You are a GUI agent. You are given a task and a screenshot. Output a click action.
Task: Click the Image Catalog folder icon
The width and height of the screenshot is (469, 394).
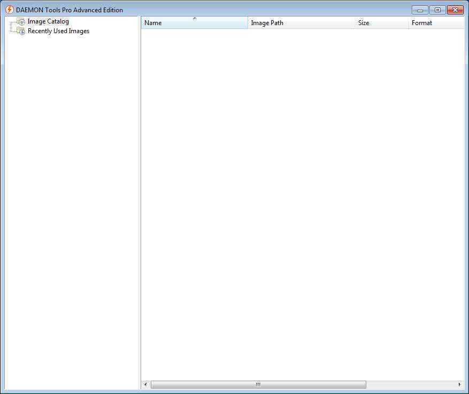[x=21, y=21]
